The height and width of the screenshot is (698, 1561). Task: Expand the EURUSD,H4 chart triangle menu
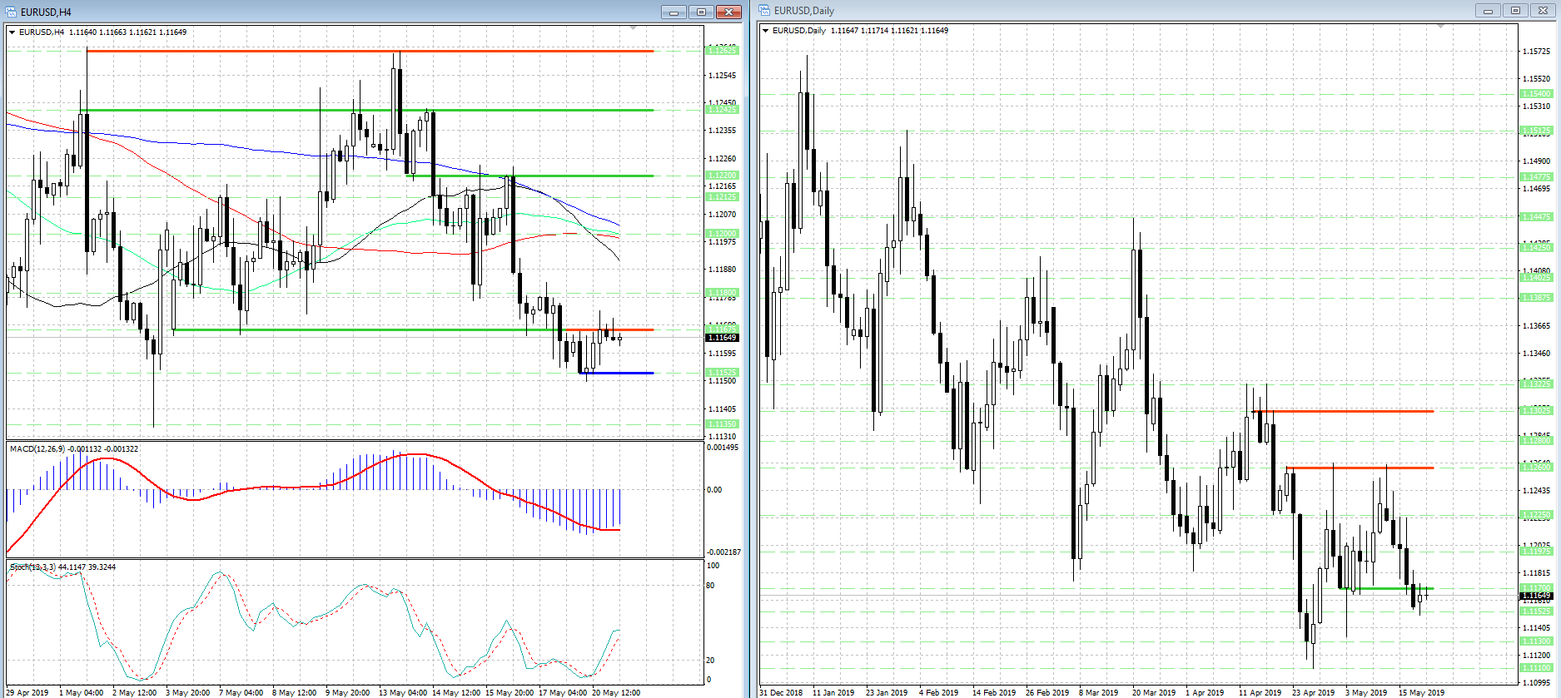point(12,32)
